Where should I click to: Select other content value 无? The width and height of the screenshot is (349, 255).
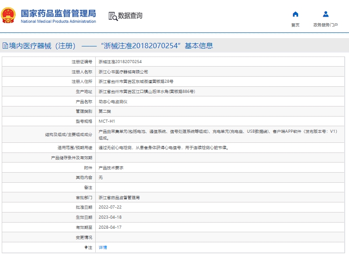(101, 177)
